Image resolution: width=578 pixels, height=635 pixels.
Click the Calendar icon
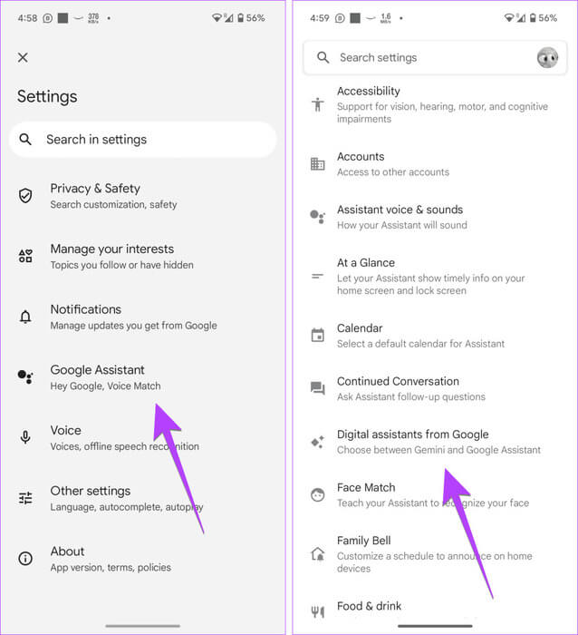coord(318,336)
